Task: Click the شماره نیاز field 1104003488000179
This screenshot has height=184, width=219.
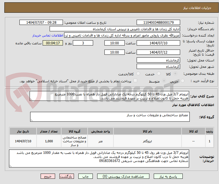Action: [158, 23]
